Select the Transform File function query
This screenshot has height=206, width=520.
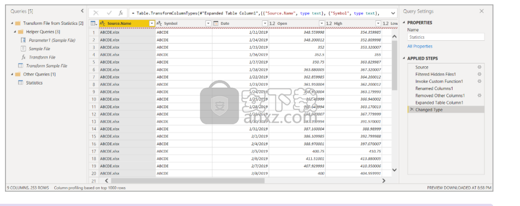tap(42, 57)
